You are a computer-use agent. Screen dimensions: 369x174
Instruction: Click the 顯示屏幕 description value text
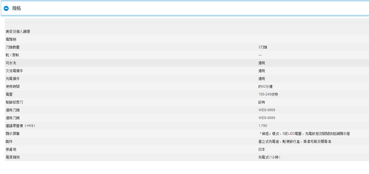304,134
